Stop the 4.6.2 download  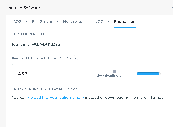pos(115,71)
